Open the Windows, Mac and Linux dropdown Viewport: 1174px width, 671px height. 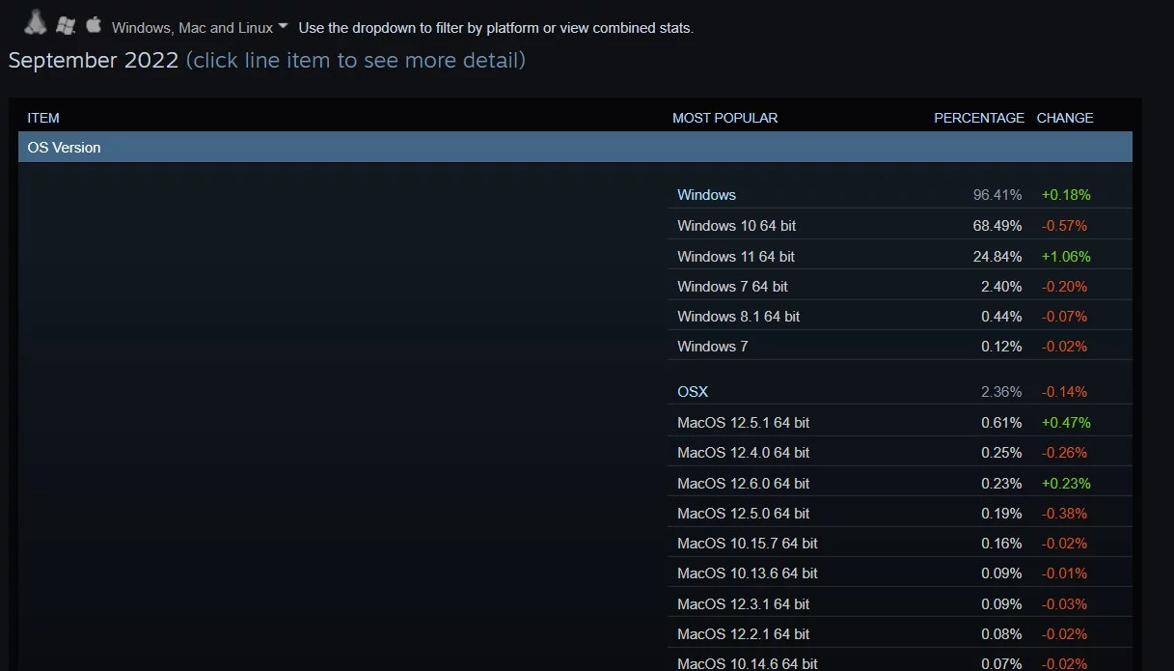(x=201, y=28)
